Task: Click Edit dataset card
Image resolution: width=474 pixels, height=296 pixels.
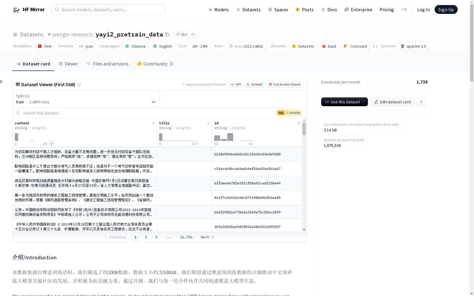Action: 392,102
